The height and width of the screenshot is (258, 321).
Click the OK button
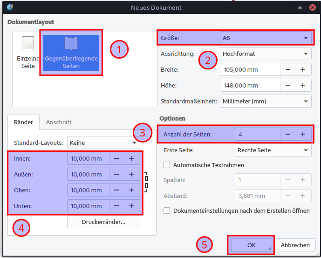tap(251, 245)
